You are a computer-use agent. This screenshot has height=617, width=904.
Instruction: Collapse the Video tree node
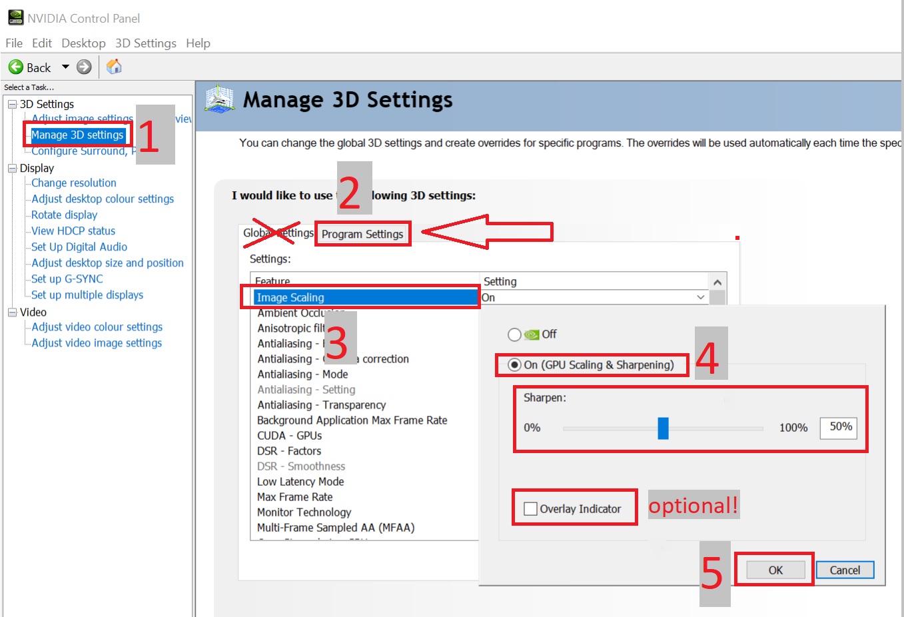pos(12,312)
